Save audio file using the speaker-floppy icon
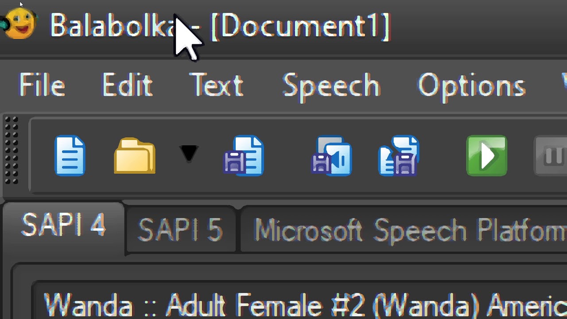 (x=332, y=156)
